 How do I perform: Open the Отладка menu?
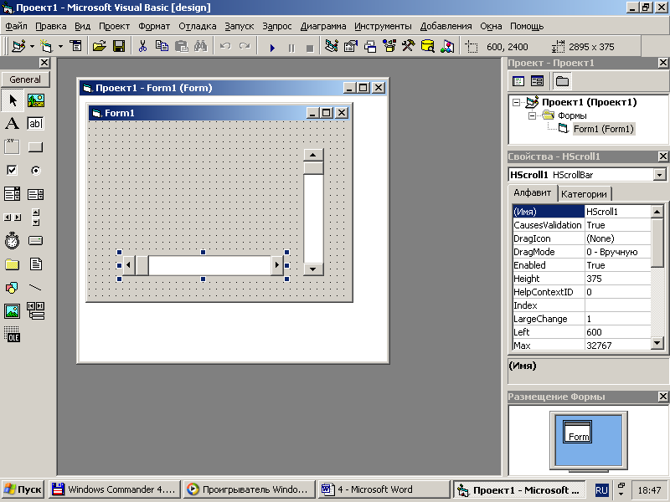198,26
